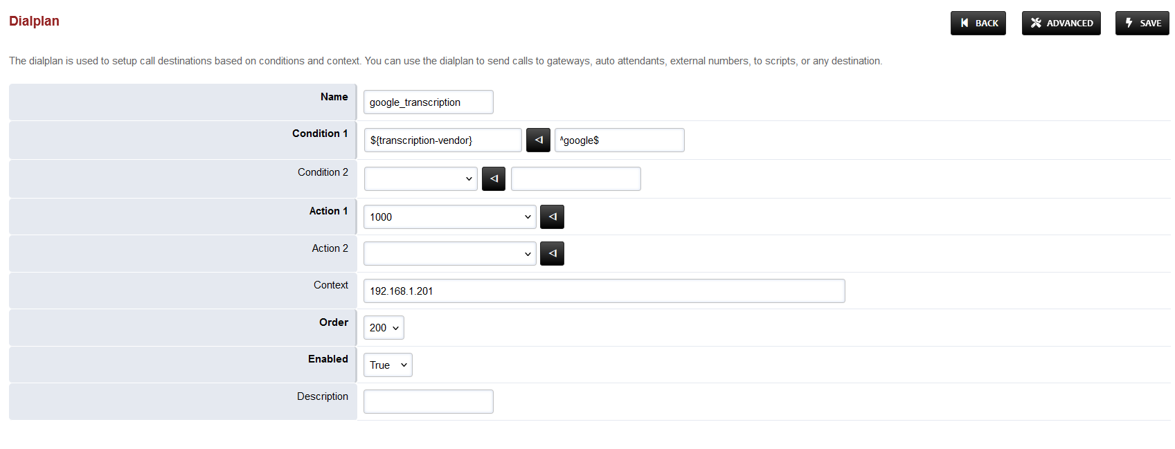The width and height of the screenshot is (1175, 449).
Task: Click the Condition 1 expression field ^google$
Action: point(619,140)
